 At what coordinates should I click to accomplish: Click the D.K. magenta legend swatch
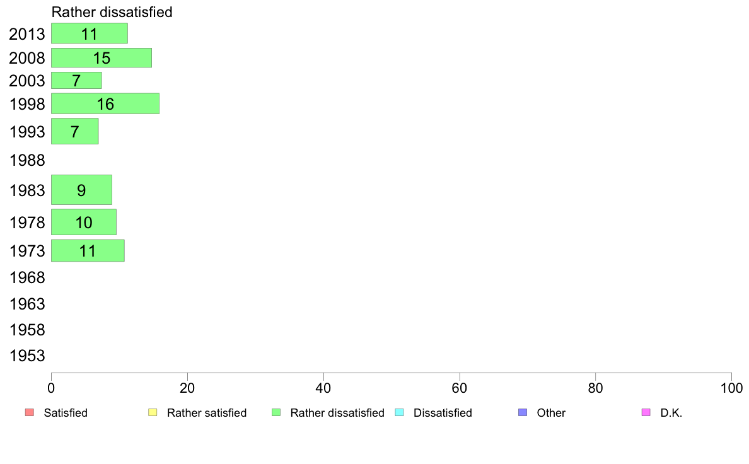point(646,412)
